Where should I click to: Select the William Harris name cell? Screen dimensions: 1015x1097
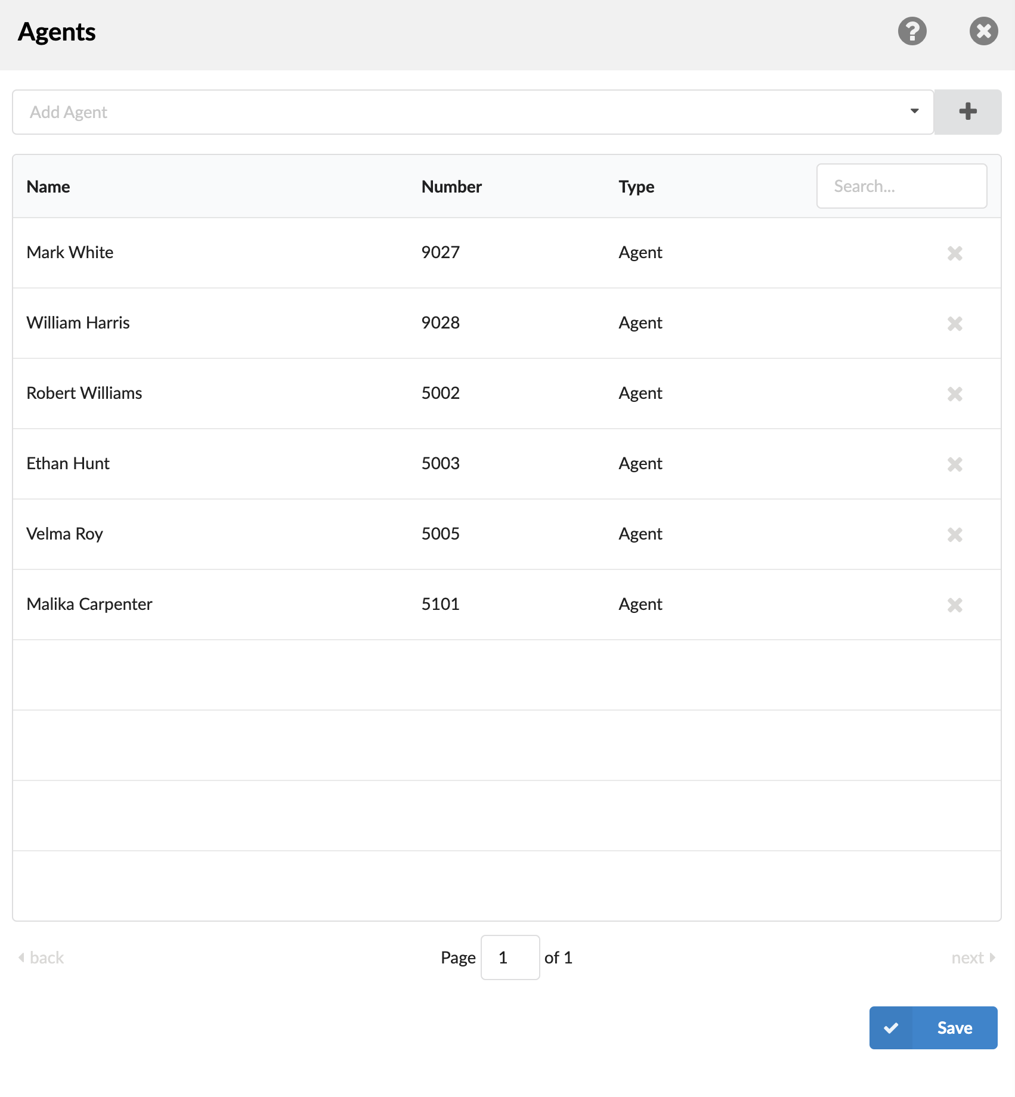pos(78,323)
